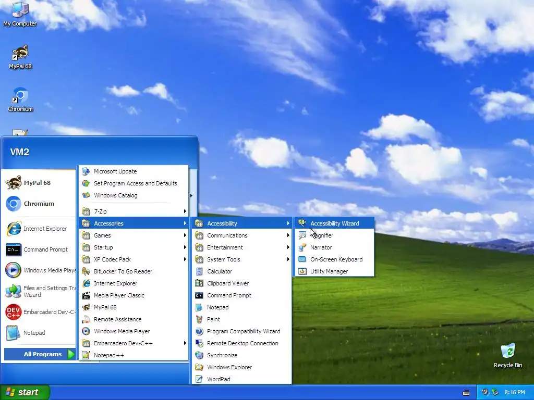Select the Chromium desktop shortcut
This screenshot has width=534, height=400.
(x=20, y=99)
